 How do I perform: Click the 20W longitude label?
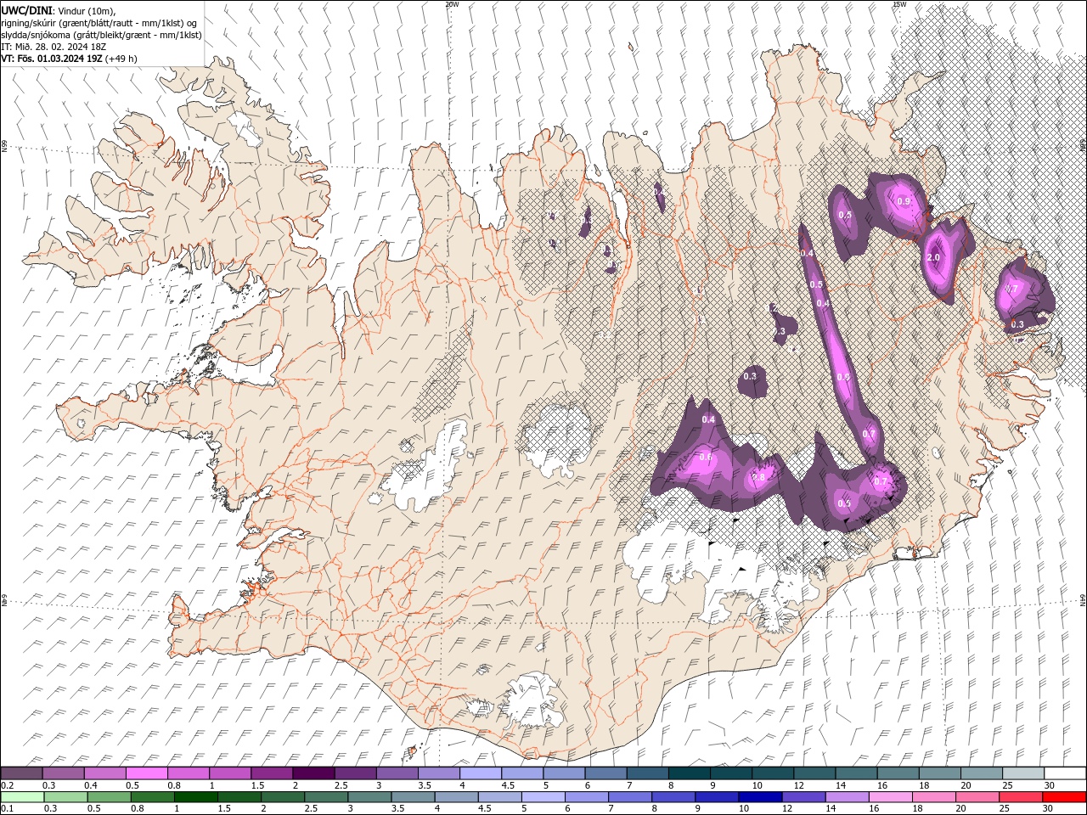click(452, 4)
